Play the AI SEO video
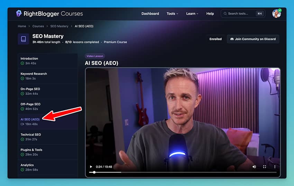 coord(91,167)
